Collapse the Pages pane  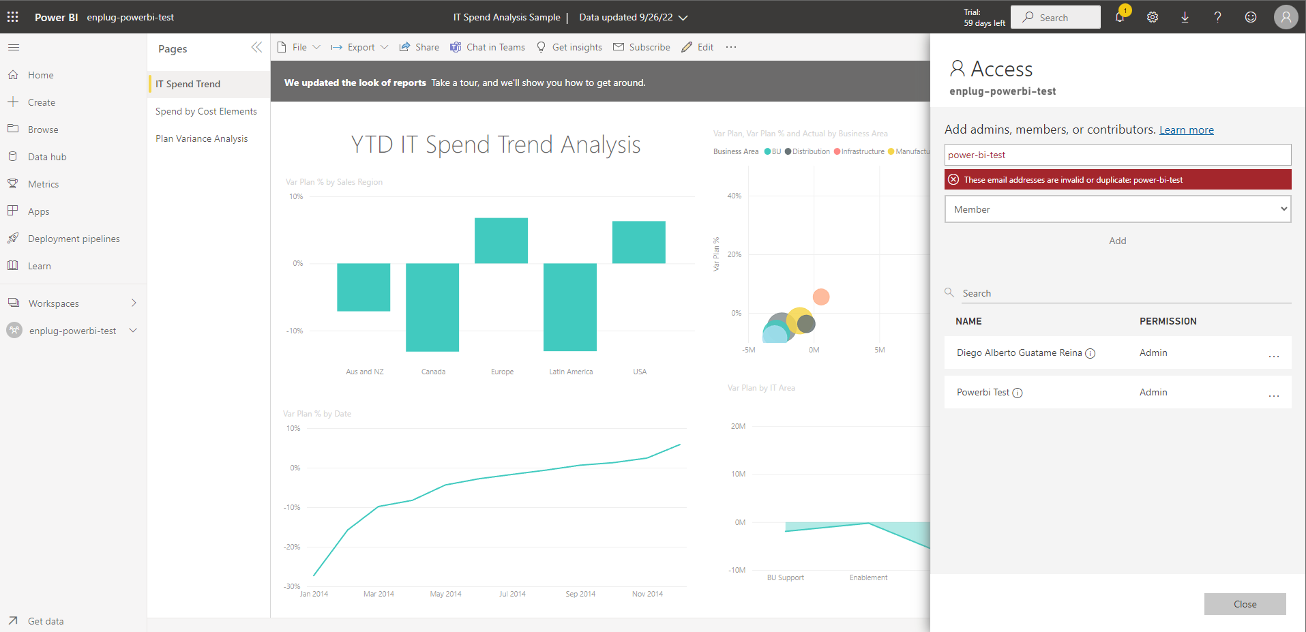point(256,47)
